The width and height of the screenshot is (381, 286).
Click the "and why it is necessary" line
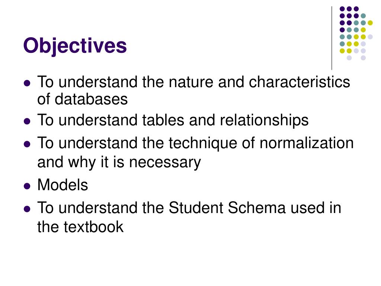pyautogui.click(x=119, y=162)
